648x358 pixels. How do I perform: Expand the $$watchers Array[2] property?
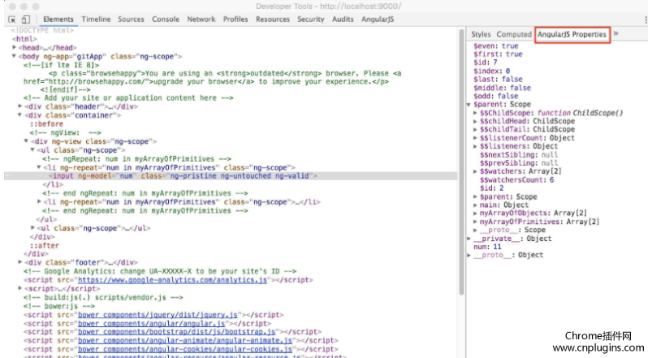tap(475, 171)
